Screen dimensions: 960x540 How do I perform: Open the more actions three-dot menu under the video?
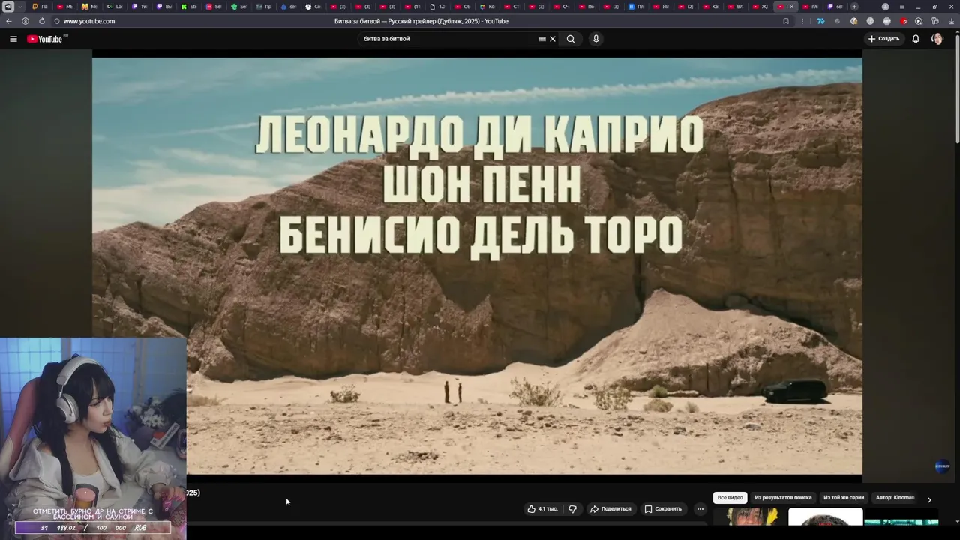point(700,509)
